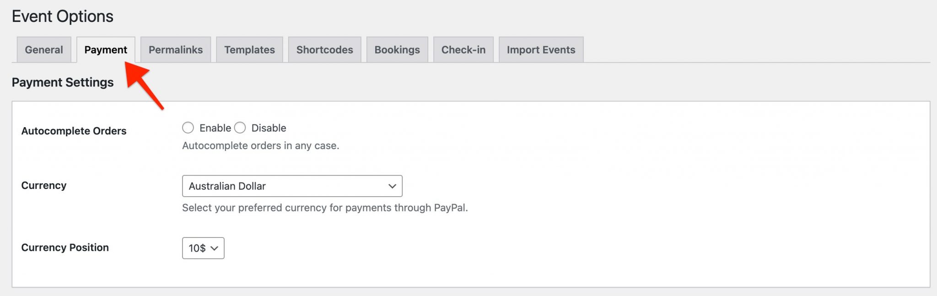Open the Templates tab
The width and height of the screenshot is (937, 296).
pyautogui.click(x=249, y=49)
